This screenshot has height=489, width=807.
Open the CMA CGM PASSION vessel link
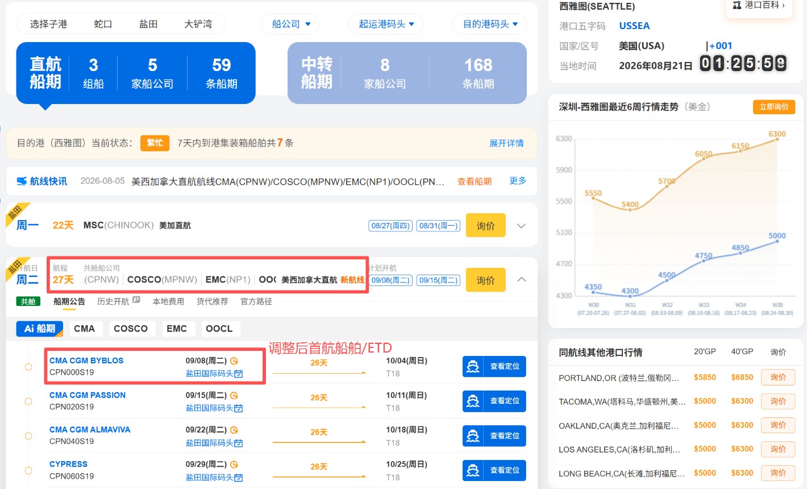click(x=88, y=395)
